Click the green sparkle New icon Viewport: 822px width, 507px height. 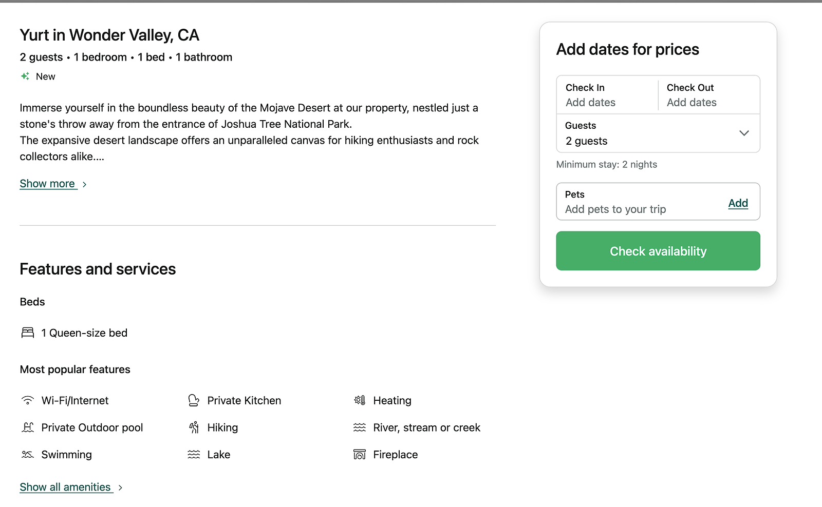25,76
